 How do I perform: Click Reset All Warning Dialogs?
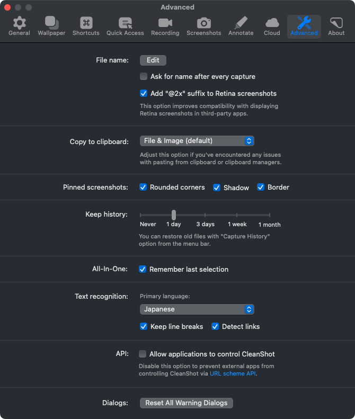click(x=187, y=403)
